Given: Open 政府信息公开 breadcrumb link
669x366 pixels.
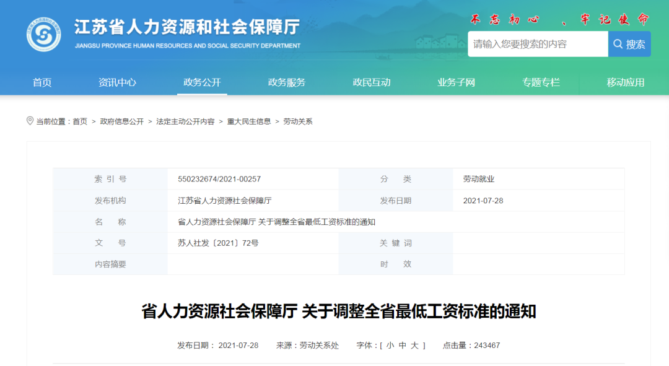Looking at the screenshot, I should pos(121,121).
